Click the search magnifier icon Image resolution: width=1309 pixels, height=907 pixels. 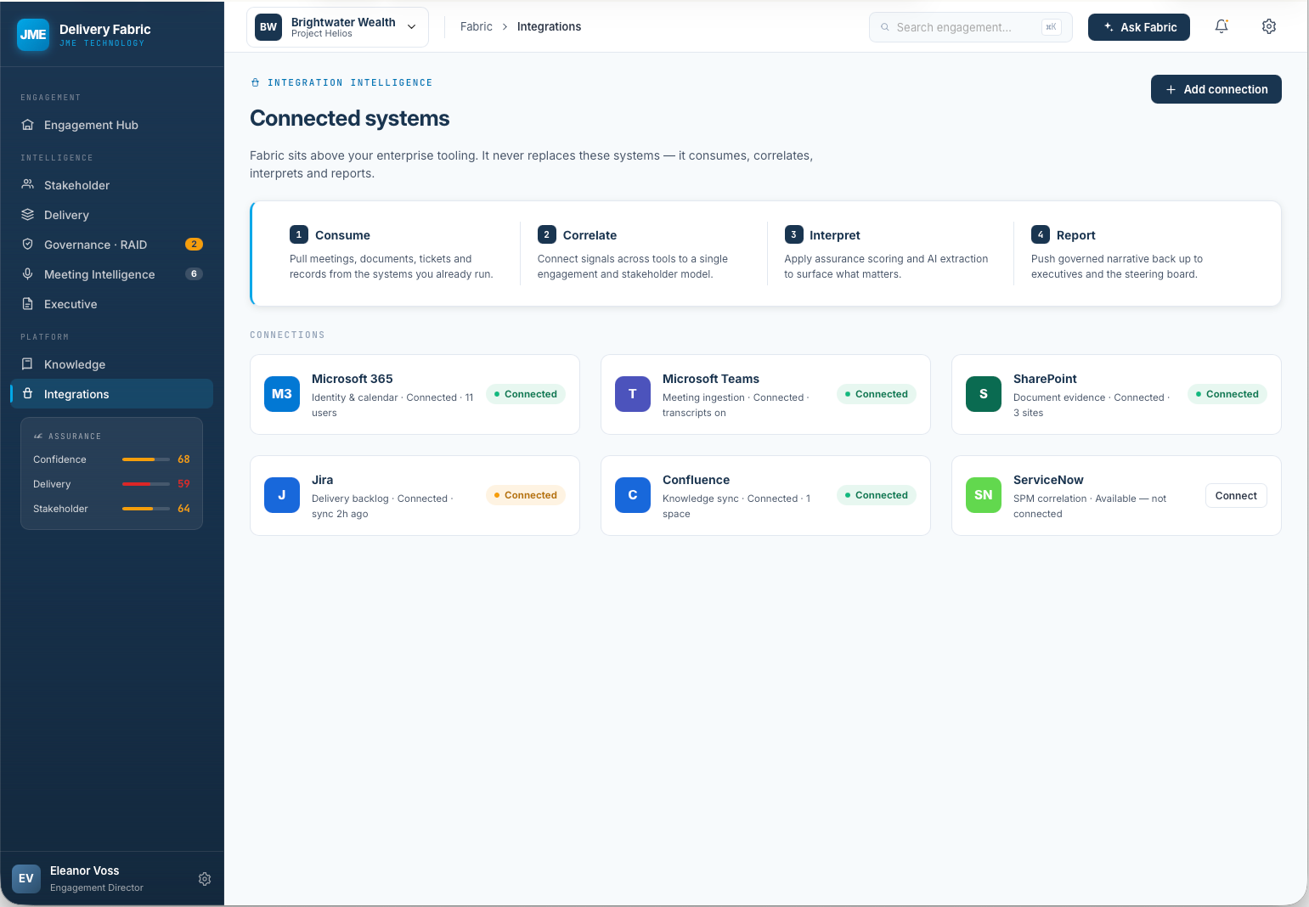pos(885,27)
